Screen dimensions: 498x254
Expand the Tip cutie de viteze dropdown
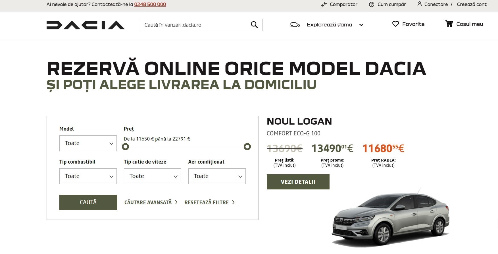pos(153,176)
